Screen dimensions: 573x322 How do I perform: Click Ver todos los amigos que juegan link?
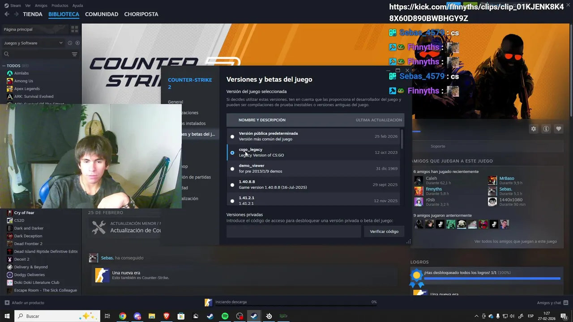[516, 241]
